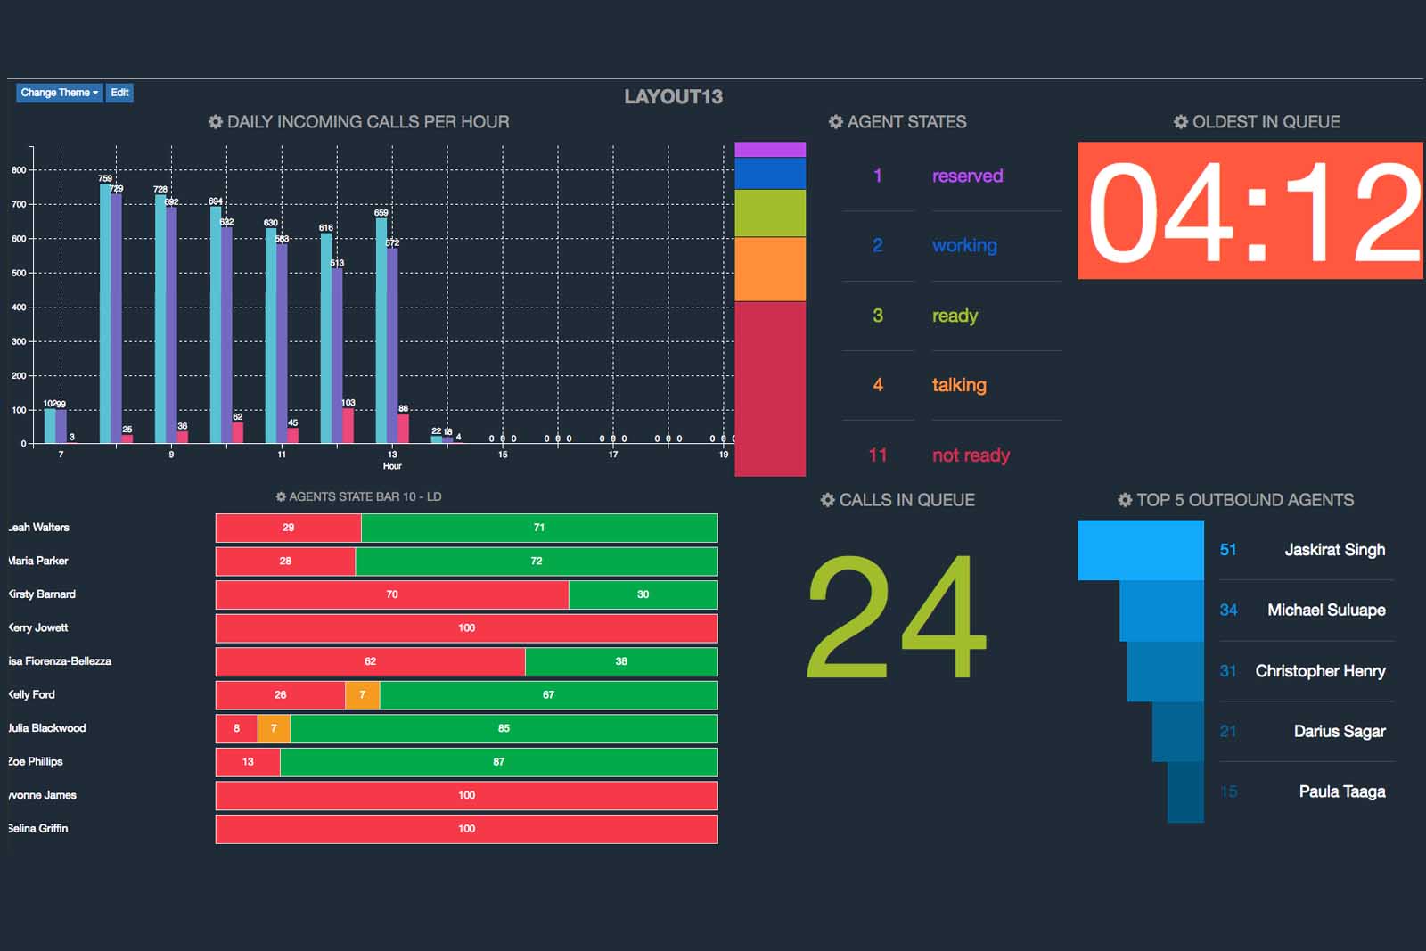Open settings gear for Agent States widget

point(835,122)
